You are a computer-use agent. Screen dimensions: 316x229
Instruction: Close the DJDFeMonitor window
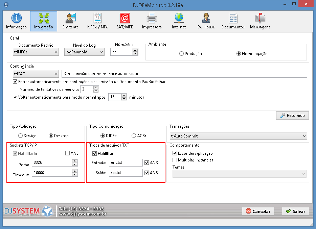[306, 4]
